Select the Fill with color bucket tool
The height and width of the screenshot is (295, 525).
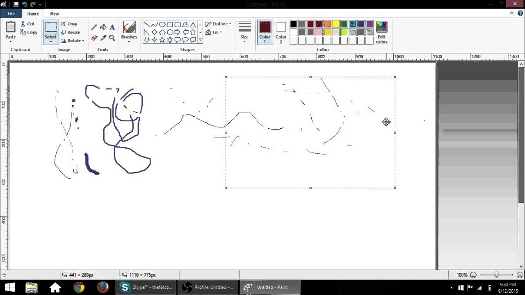tap(103, 27)
